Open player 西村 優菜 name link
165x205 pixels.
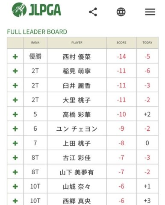click(x=77, y=57)
